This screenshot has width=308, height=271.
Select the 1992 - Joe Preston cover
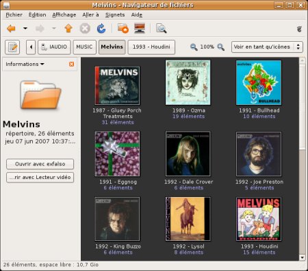click(259, 154)
